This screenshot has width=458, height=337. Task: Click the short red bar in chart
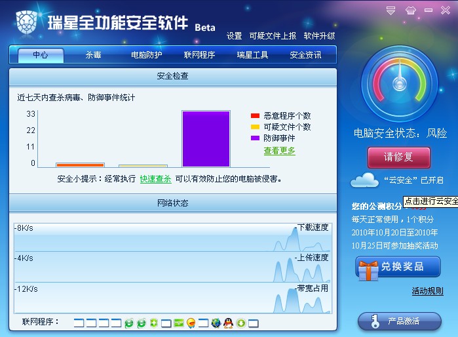pos(81,165)
